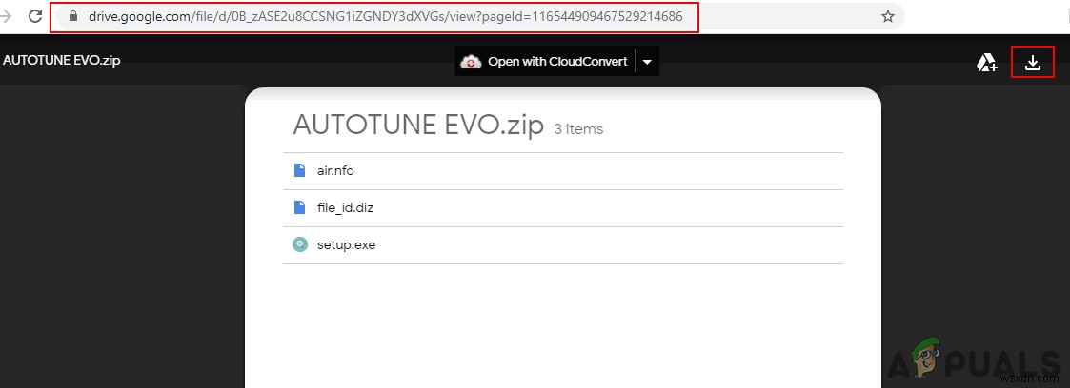Click the forward navigation arrow
Image resolution: width=1070 pixels, height=388 pixels.
click(7, 16)
